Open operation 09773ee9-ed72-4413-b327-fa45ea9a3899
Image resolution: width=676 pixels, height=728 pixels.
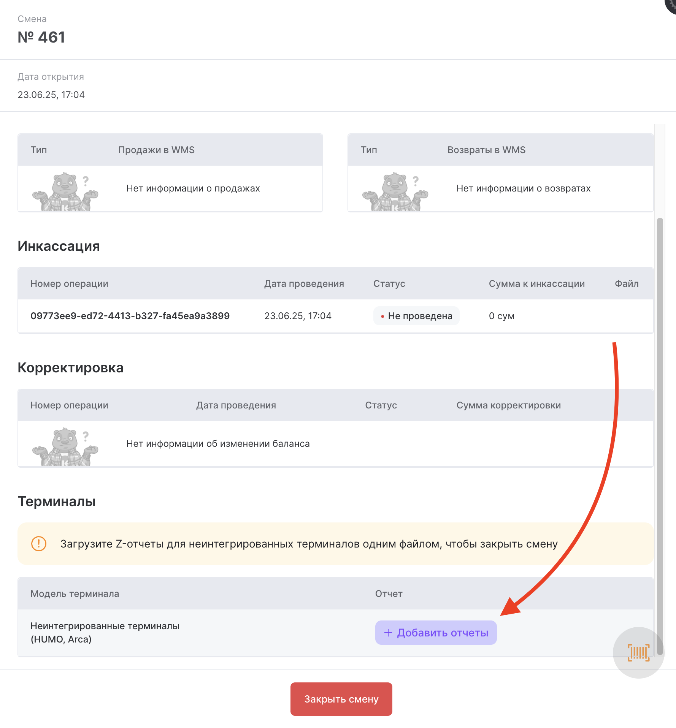[130, 316]
